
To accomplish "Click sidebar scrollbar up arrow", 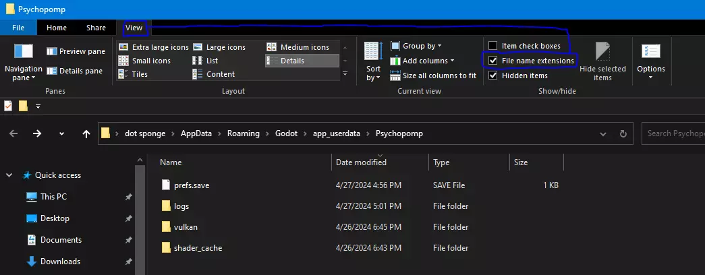I will coord(140,160).
